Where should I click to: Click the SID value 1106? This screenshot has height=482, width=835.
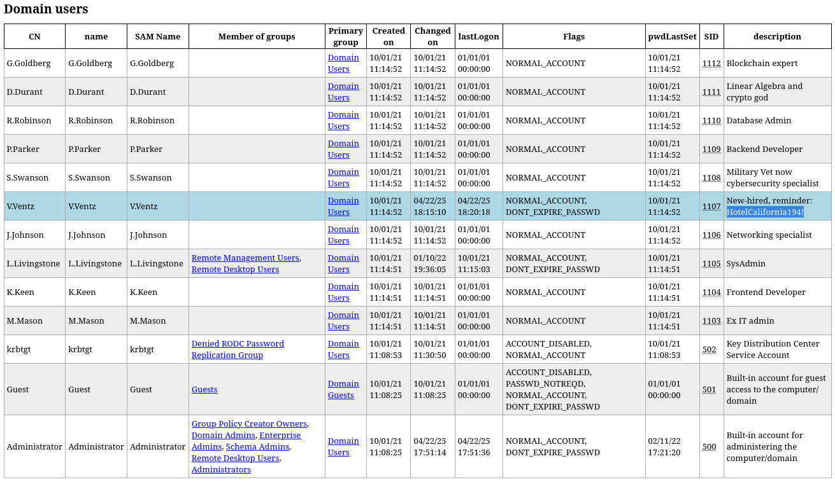coord(711,235)
